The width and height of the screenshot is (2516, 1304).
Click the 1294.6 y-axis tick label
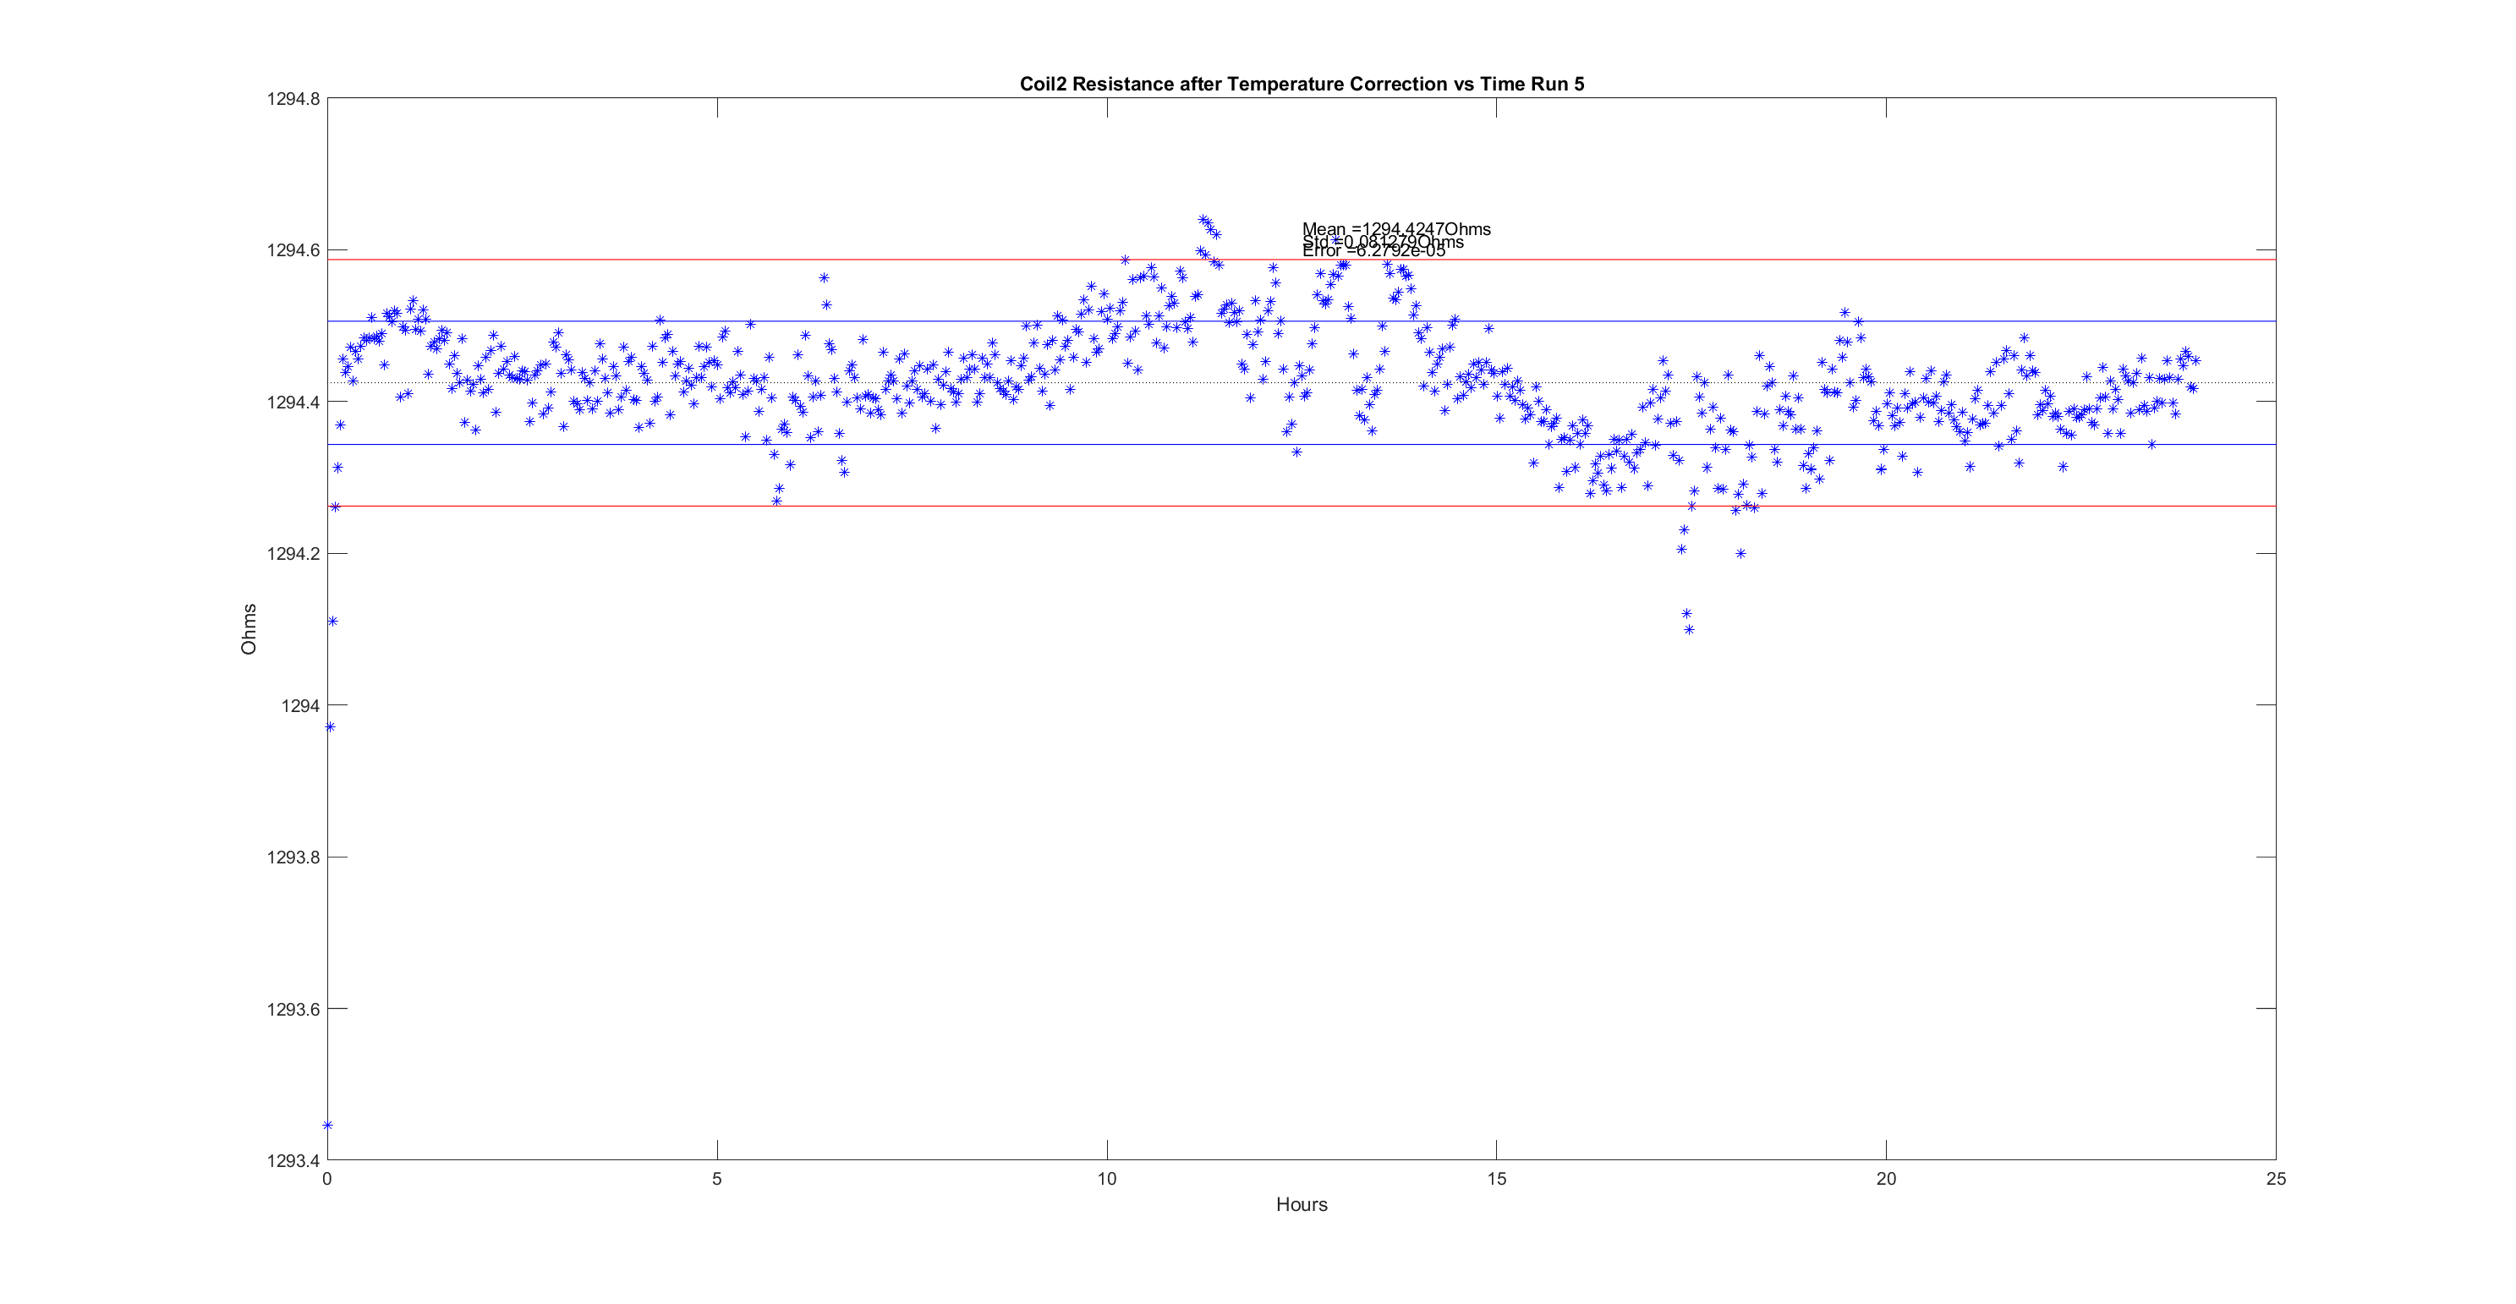pos(293,250)
